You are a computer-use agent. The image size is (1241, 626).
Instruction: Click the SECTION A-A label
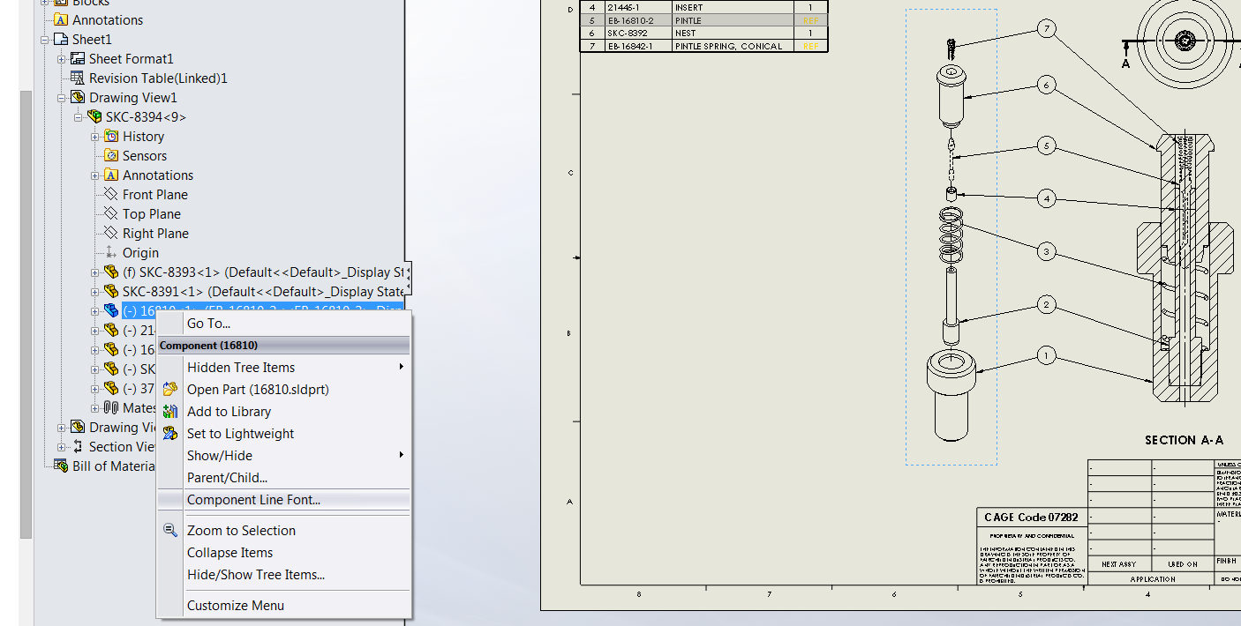[x=1184, y=440]
